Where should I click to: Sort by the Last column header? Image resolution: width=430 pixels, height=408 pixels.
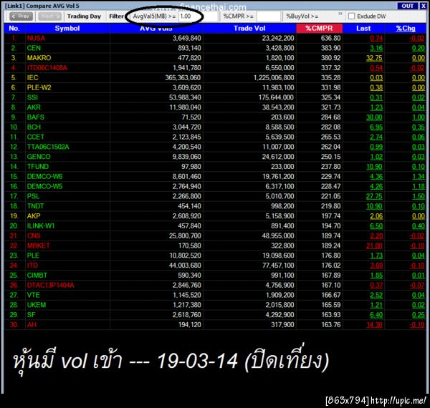tap(363, 29)
